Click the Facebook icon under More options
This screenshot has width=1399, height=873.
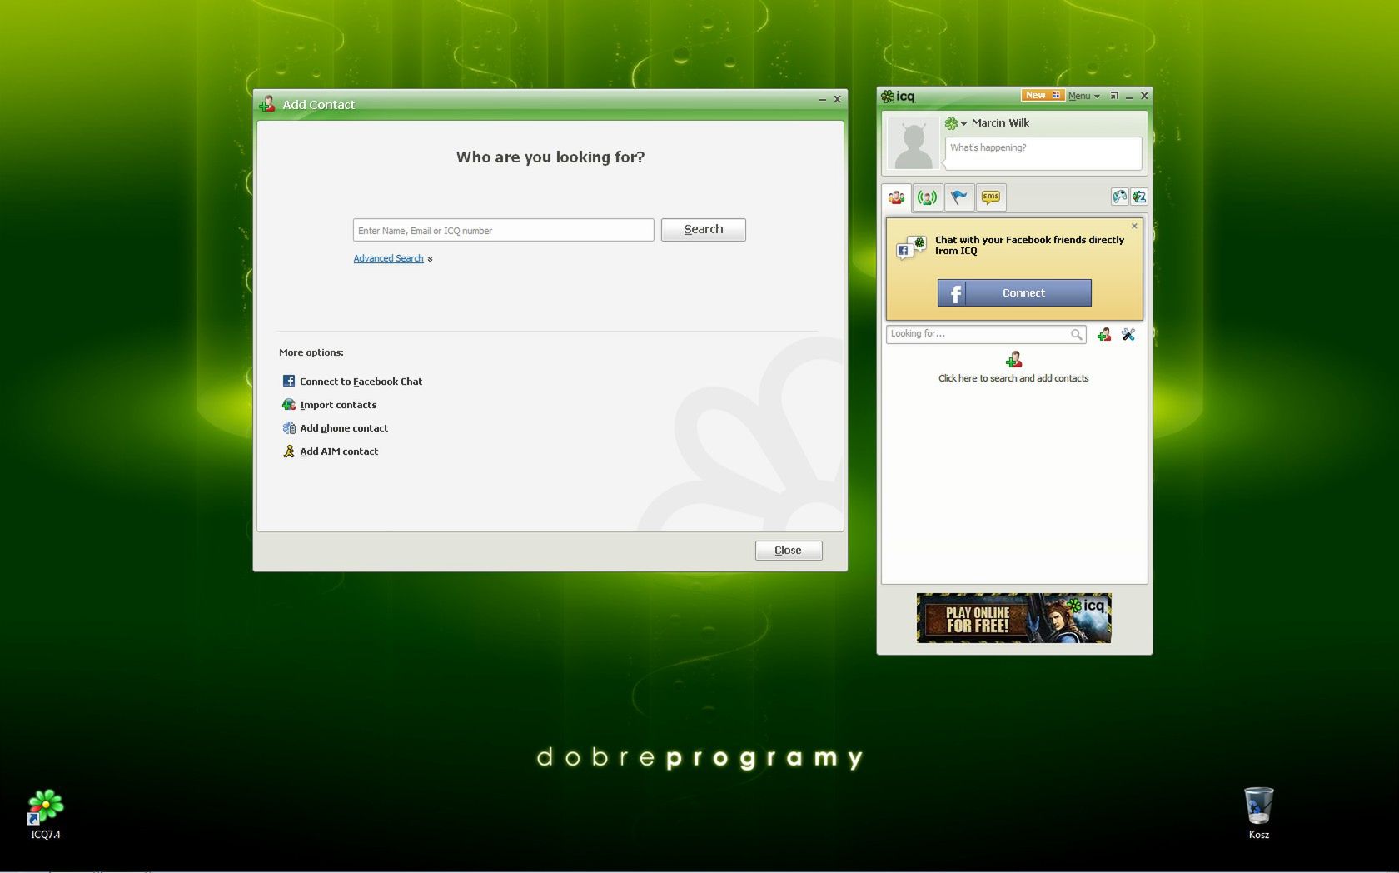[x=289, y=381]
